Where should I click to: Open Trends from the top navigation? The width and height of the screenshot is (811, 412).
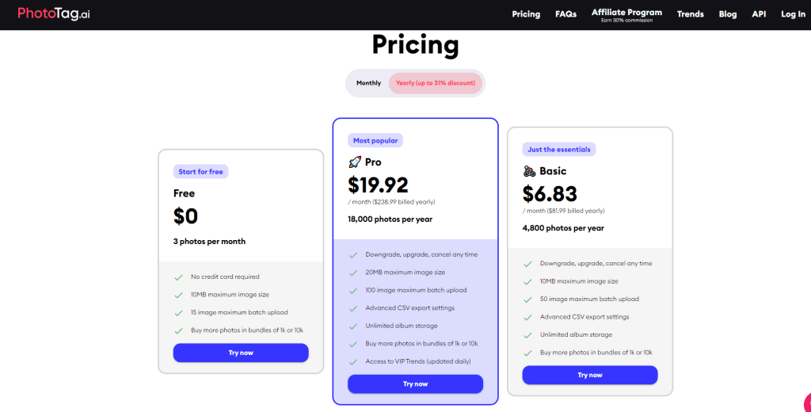click(x=690, y=14)
